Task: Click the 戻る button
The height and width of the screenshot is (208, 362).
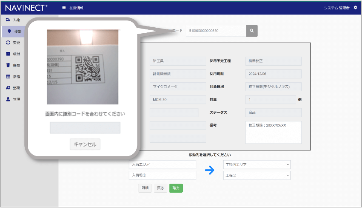Action: point(161,188)
